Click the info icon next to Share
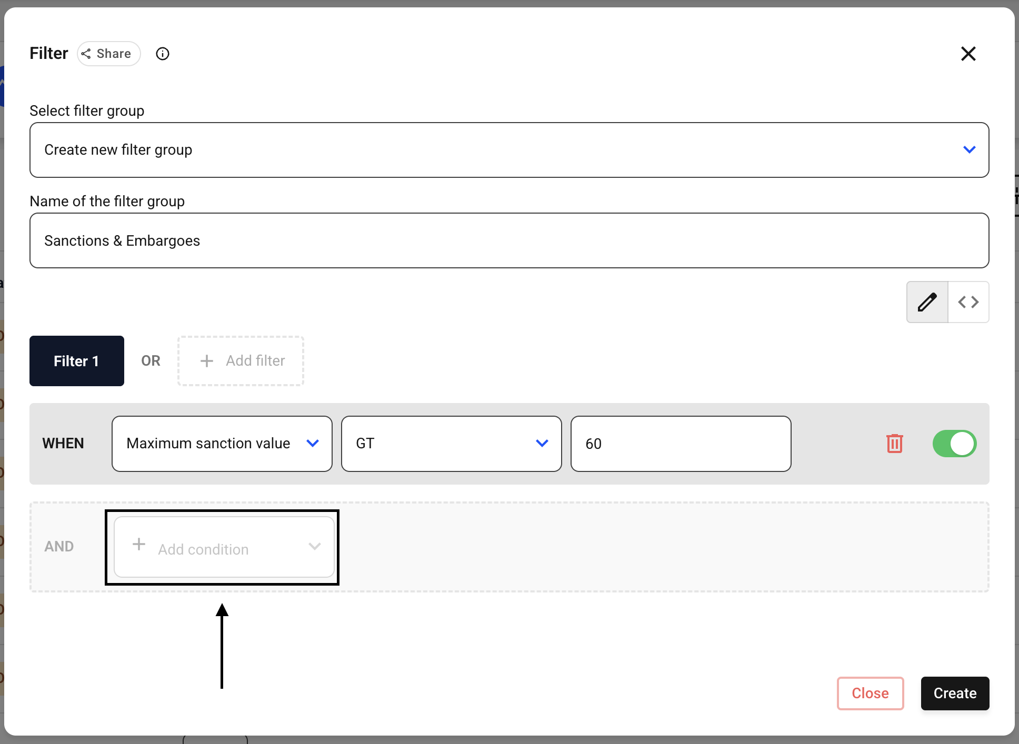The image size is (1019, 744). (x=163, y=54)
